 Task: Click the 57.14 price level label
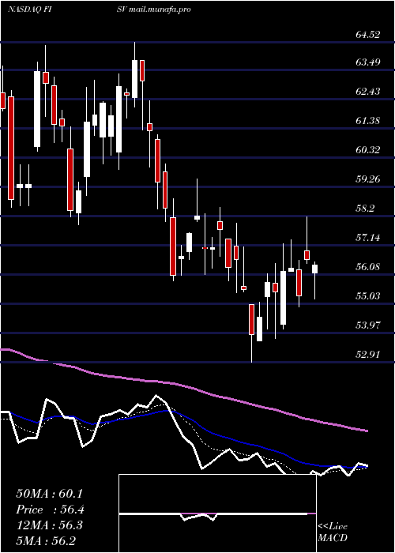[x=368, y=238]
